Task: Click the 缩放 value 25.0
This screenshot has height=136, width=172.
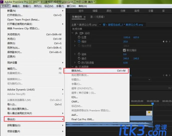Action: (125, 41)
